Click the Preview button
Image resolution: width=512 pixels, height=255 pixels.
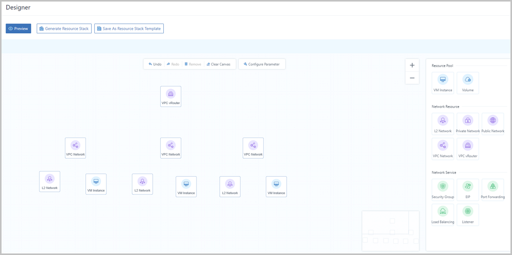[18, 28]
